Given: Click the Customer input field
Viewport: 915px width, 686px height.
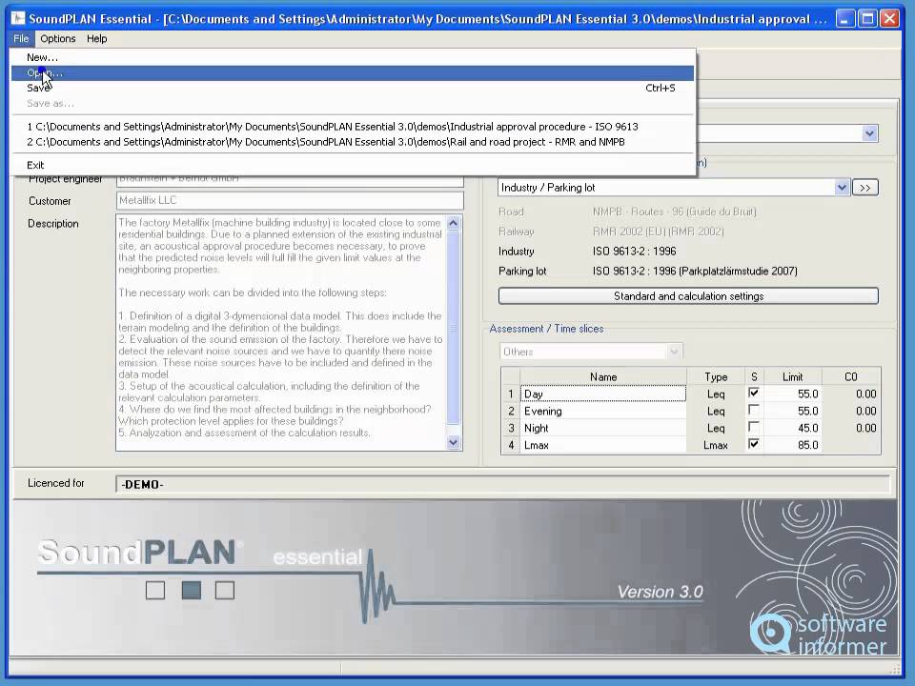Looking at the screenshot, I should click(290, 200).
